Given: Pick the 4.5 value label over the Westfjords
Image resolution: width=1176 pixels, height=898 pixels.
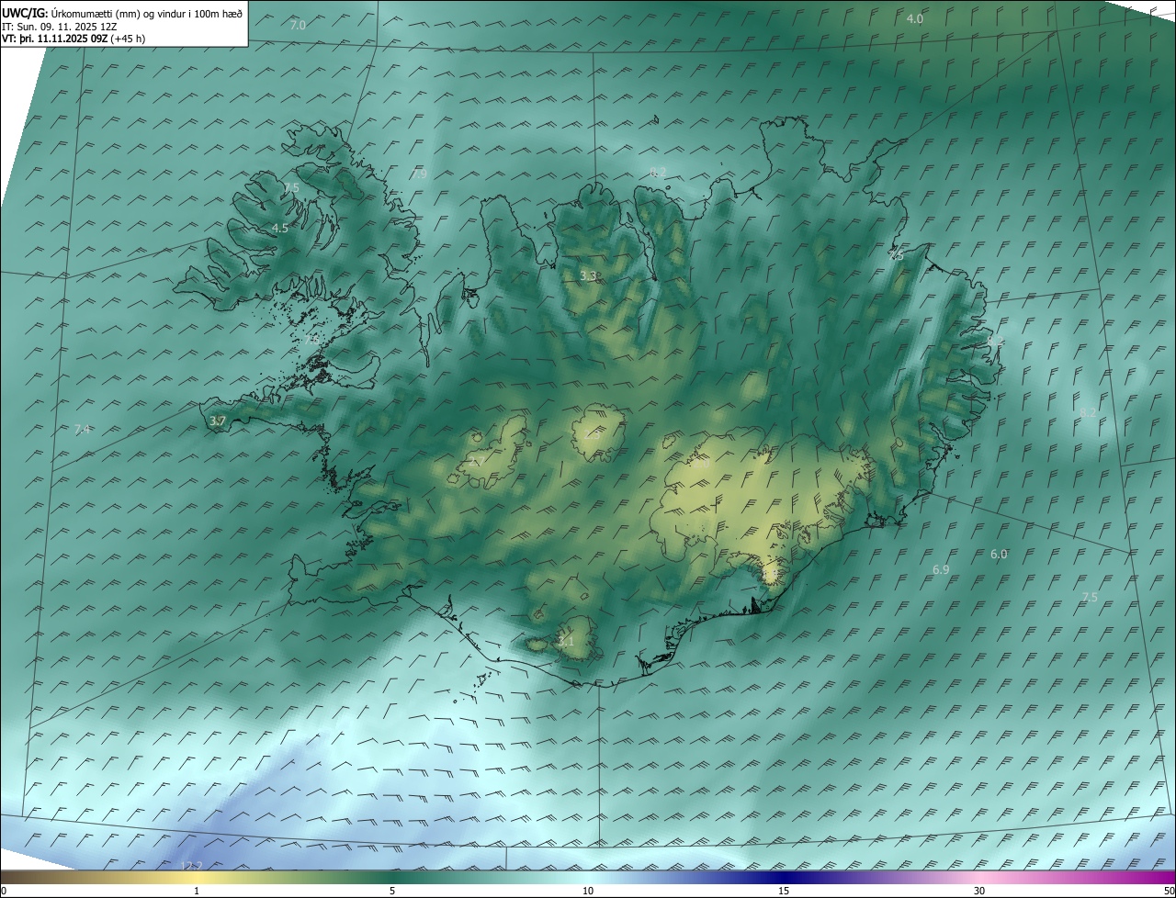Looking at the screenshot, I should click(280, 228).
